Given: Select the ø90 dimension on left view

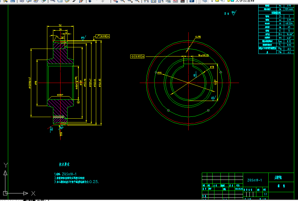Looking at the screenshot, I should (36, 83).
